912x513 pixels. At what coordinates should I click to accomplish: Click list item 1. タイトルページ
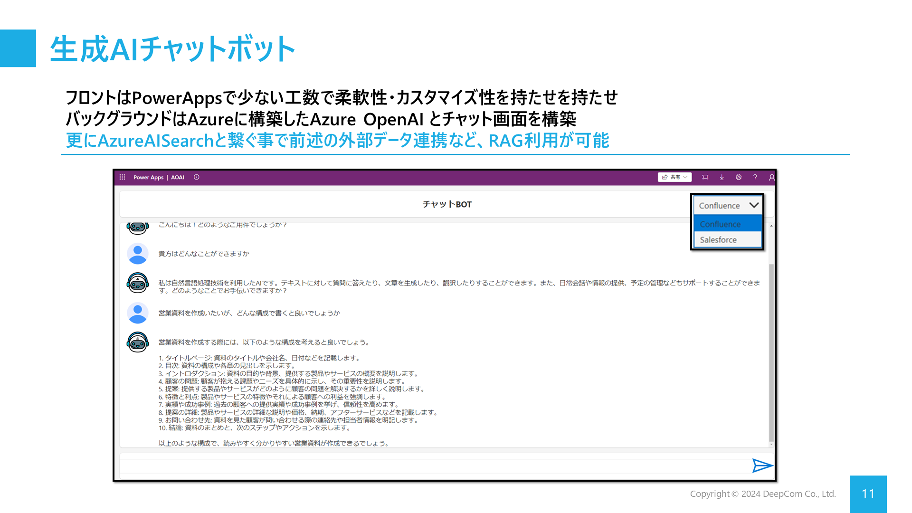260,358
